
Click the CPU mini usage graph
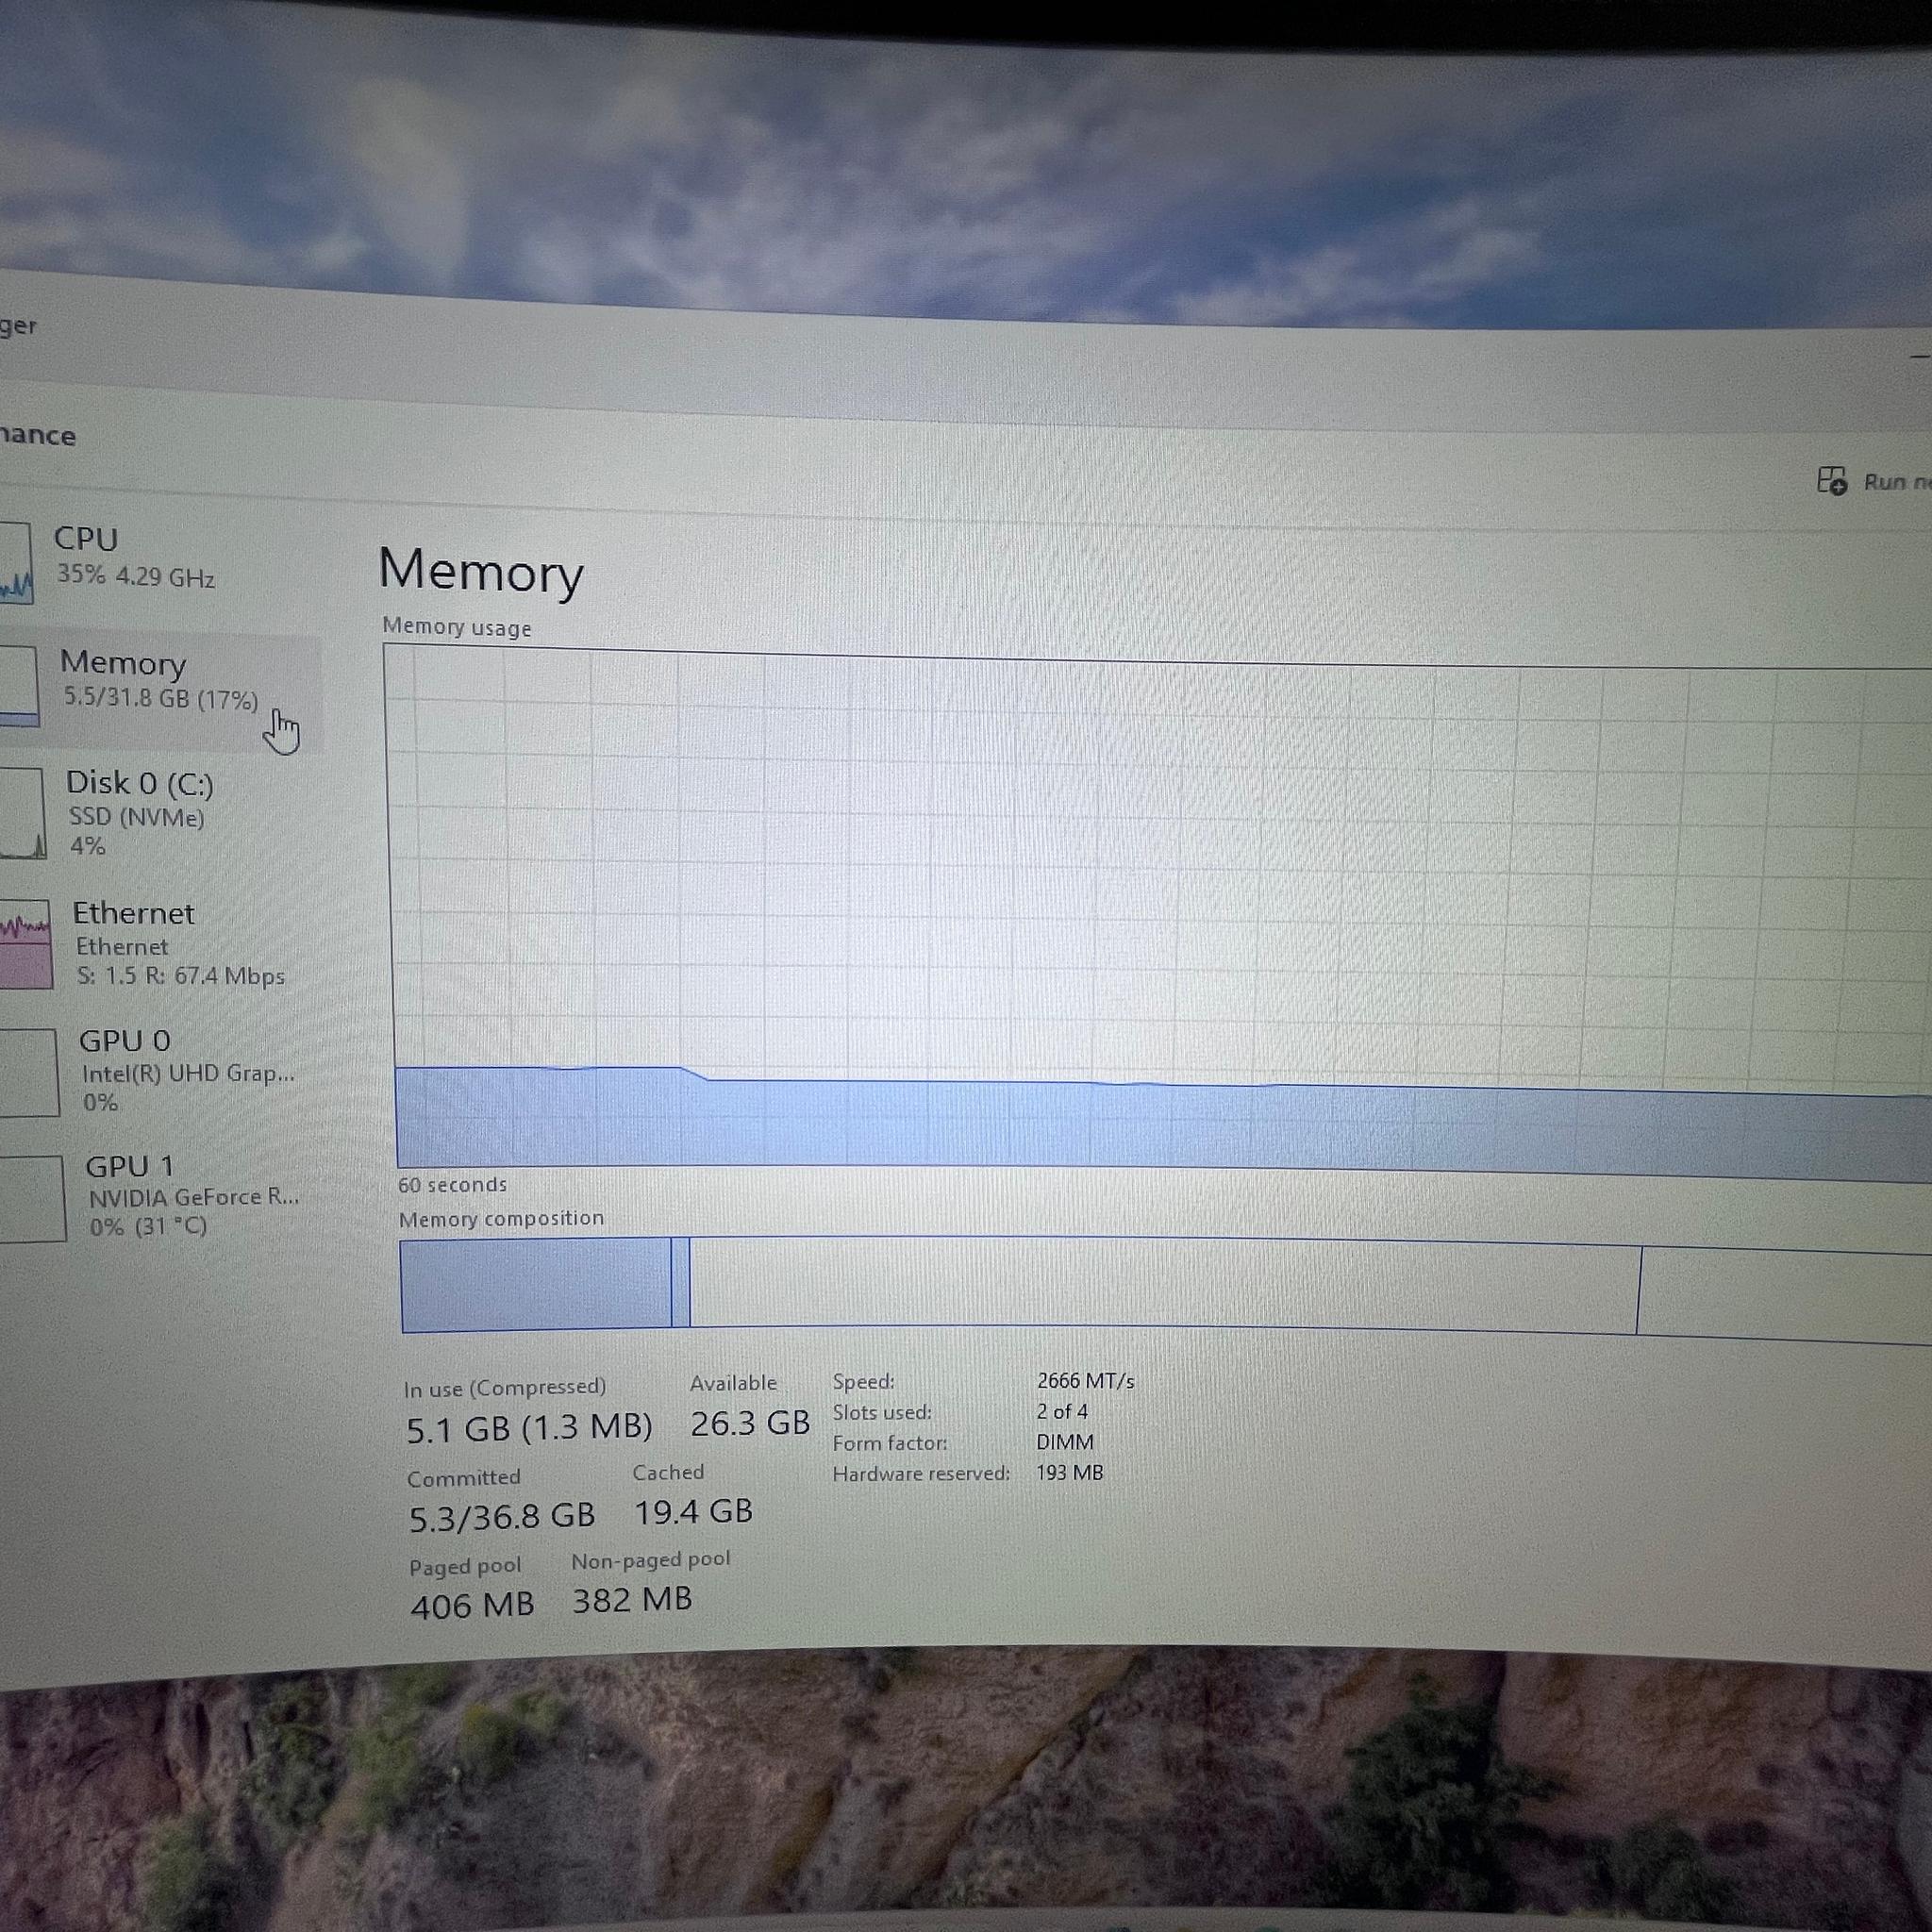tap(16, 563)
